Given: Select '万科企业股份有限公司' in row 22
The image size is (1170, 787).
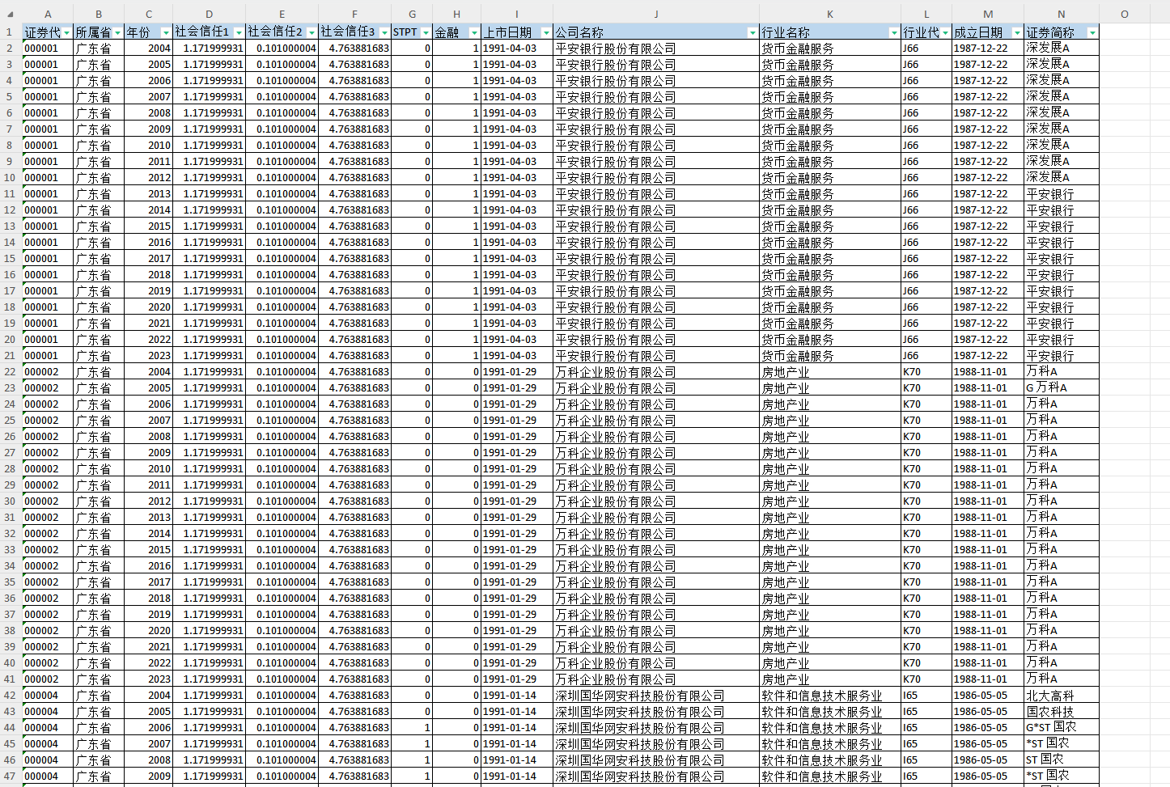Looking at the screenshot, I should tap(656, 372).
